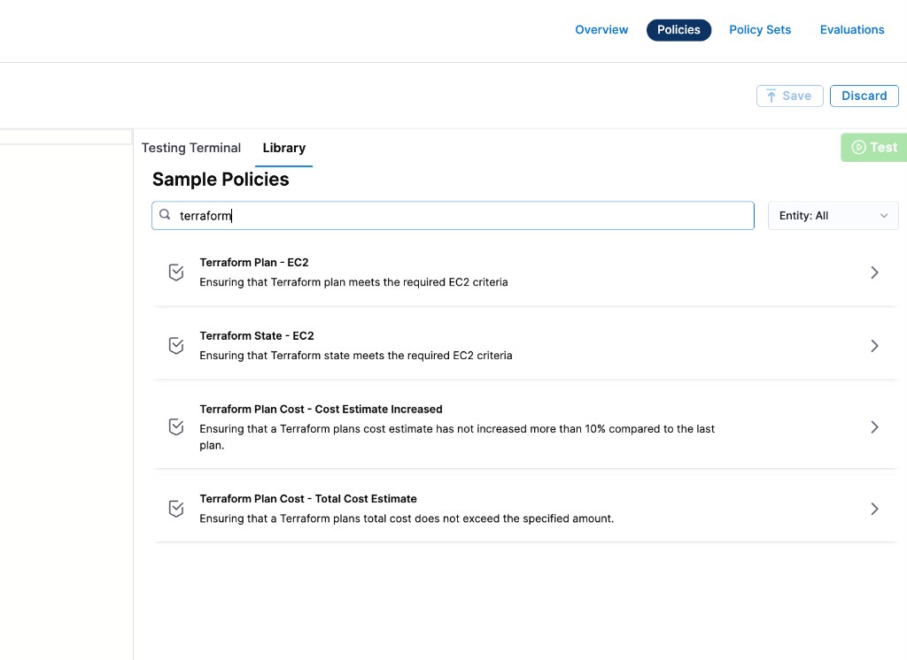The height and width of the screenshot is (660, 907).
Task: Expand the Terraform Plan - EC2 policy details
Action: pyautogui.click(x=874, y=272)
